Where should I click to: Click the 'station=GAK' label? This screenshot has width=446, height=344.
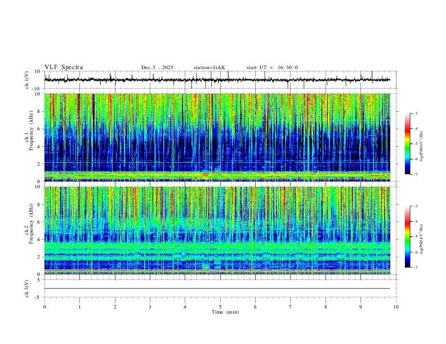[x=209, y=67]
